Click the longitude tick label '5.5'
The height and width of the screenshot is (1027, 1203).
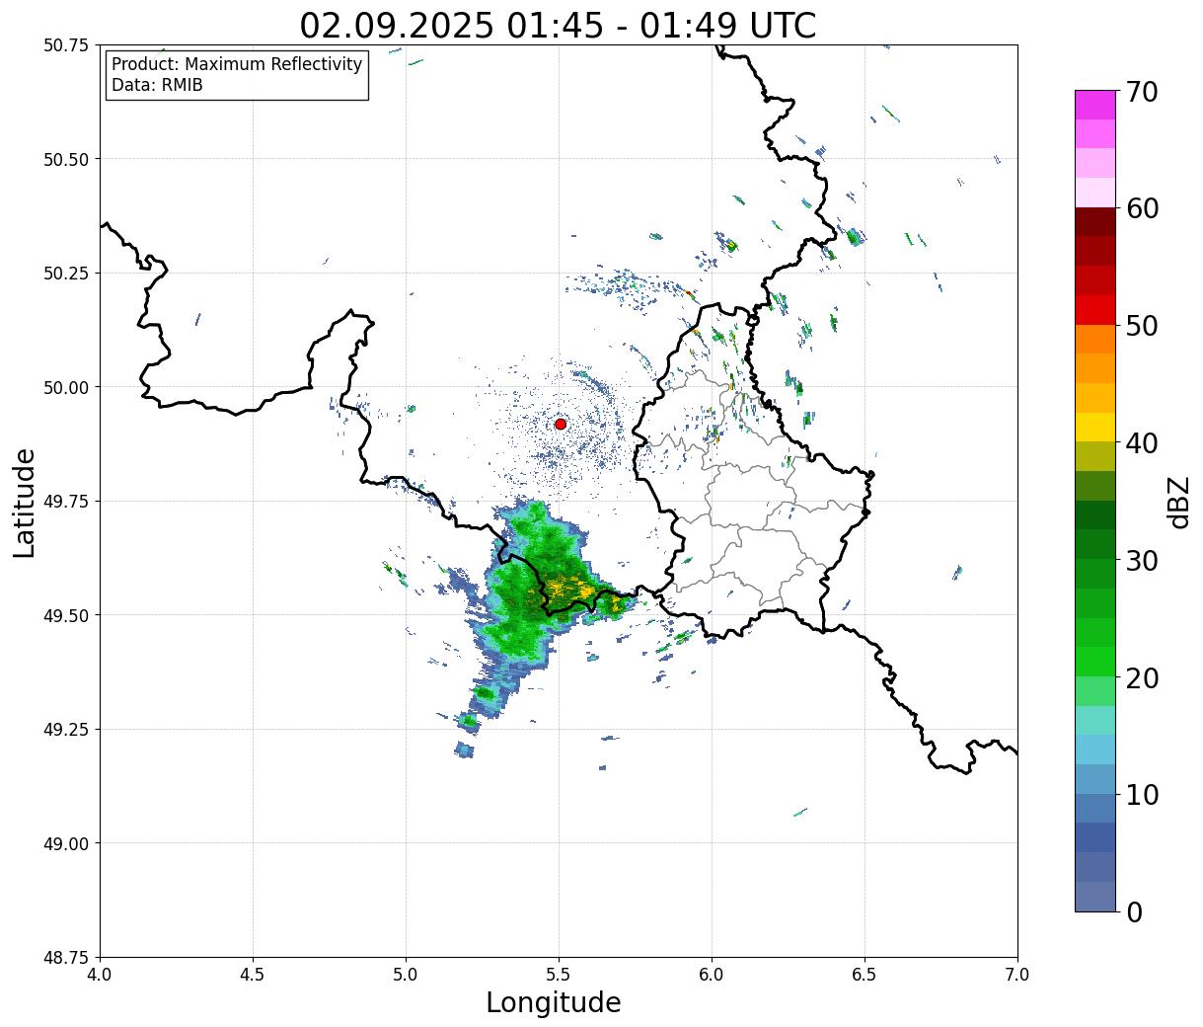[559, 974]
